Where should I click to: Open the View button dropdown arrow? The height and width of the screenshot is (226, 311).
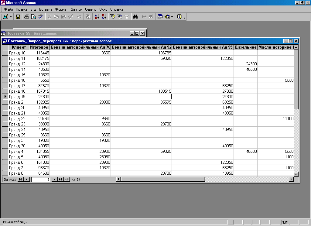click(x=11, y=17)
